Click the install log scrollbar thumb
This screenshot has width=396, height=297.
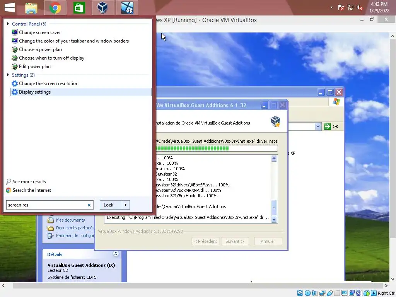(274, 208)
